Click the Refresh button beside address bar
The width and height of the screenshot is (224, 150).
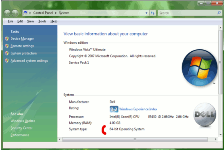point(152,13)
